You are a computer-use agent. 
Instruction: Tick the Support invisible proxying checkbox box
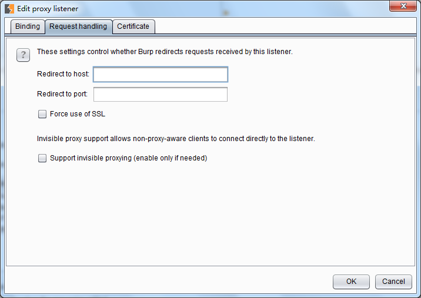[42, 158]
